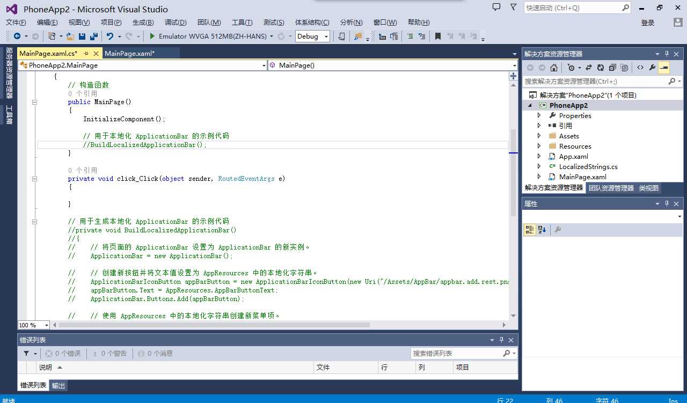Click the notifications funnel icon in title bar

514,7
